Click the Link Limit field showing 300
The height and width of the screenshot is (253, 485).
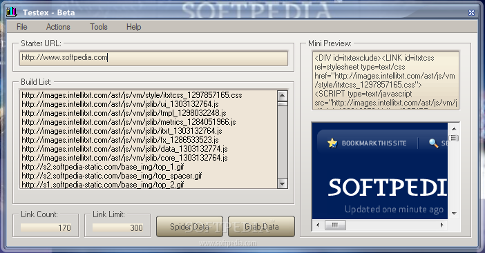click(117, 227)
